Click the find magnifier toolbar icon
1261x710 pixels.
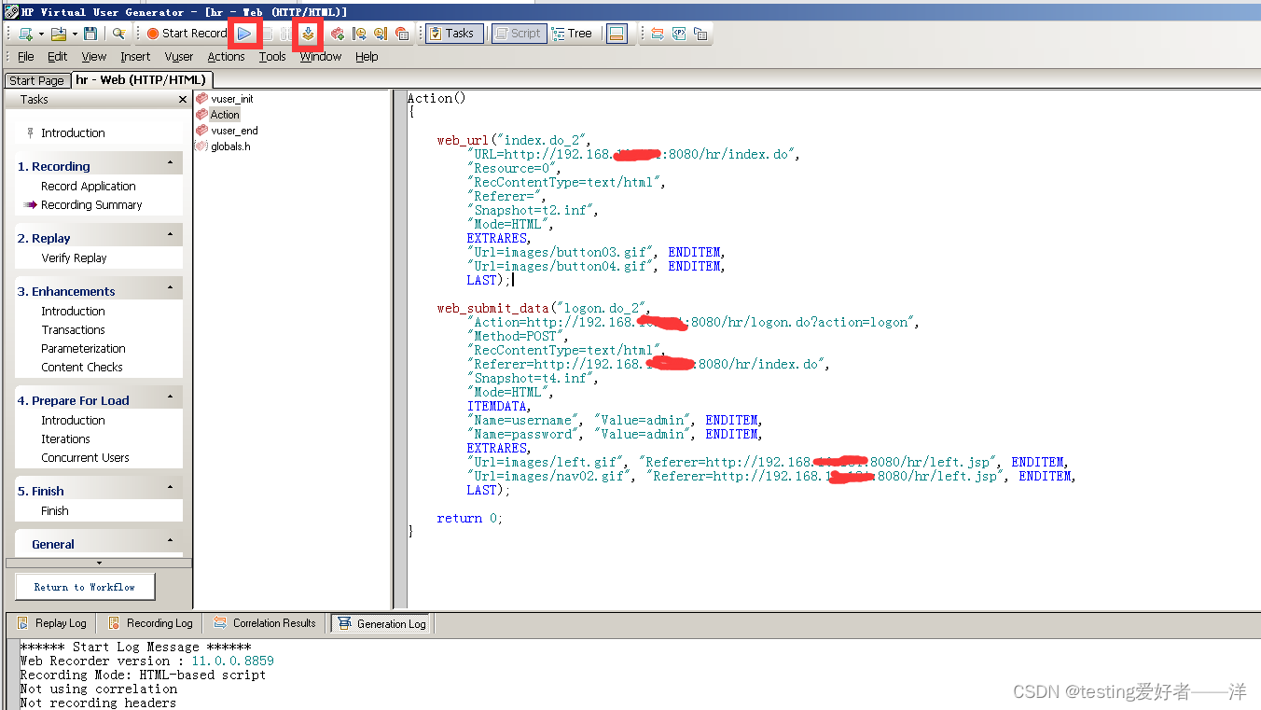point(118,34)
